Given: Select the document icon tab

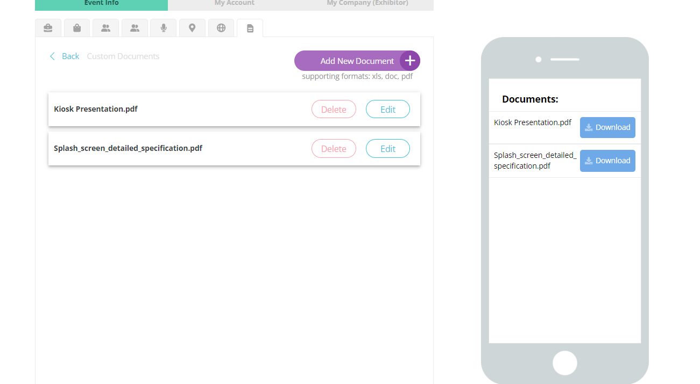Looking at the screenshot, I should (x=250, y=28).
